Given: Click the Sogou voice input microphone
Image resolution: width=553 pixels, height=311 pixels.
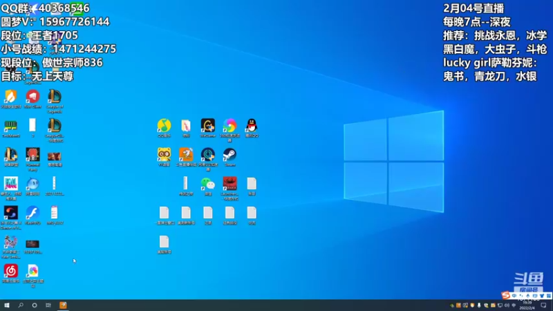Looking at the screenshot, I should click(x=528, y=296).
